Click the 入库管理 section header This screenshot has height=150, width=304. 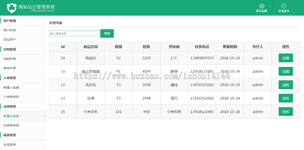[x=10, y=78]
